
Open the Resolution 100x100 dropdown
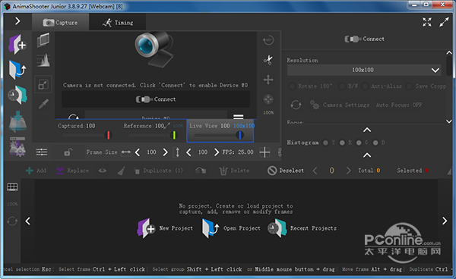(364, 70)
